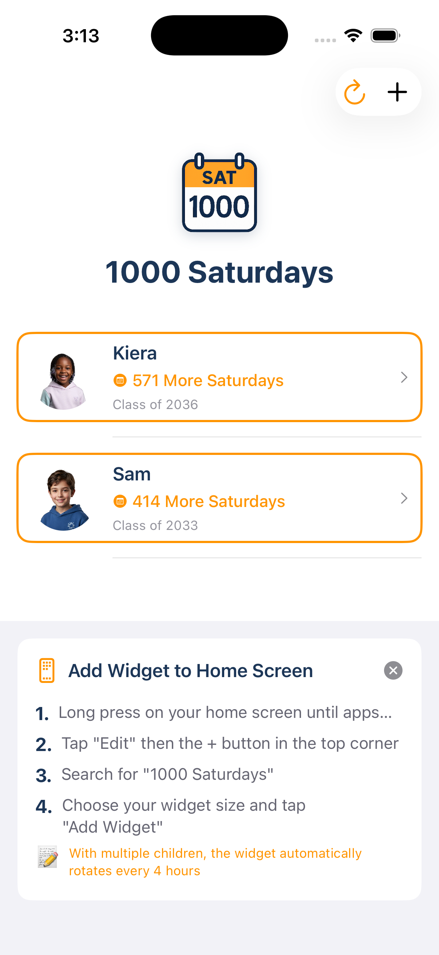Viewport: 439px width, 955px height.
Task: Tap the 1000 Saturdays title
Action: [219, 272]
